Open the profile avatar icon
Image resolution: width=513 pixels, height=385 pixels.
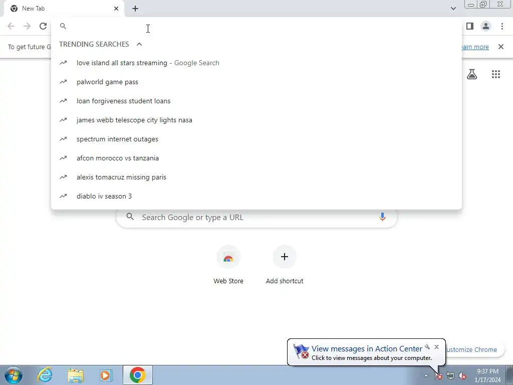486,26
